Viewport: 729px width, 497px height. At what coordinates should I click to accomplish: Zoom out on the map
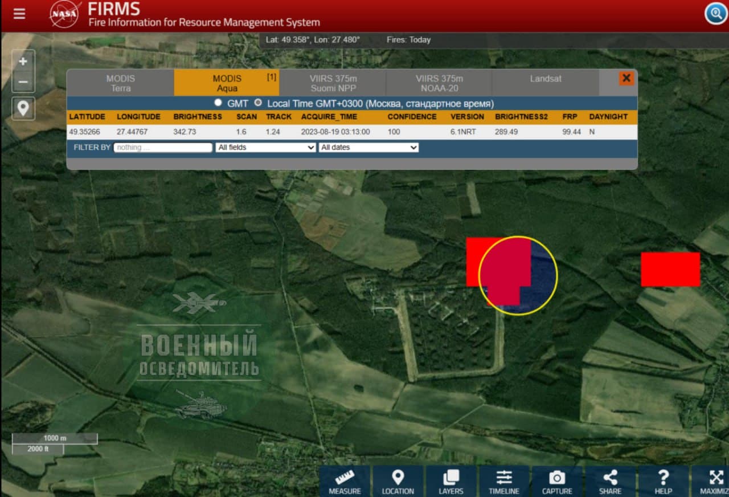[23, 82]
